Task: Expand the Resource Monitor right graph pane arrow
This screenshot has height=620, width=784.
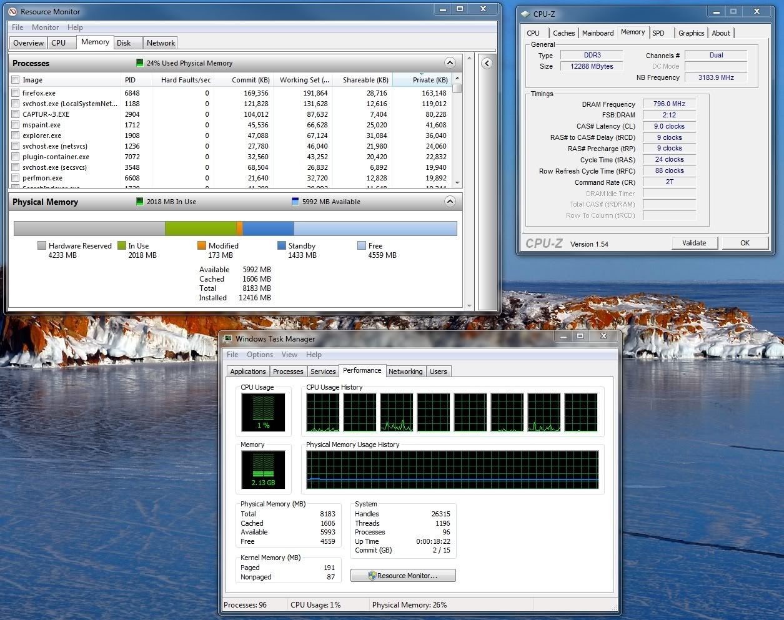Action: coord(487,63)
